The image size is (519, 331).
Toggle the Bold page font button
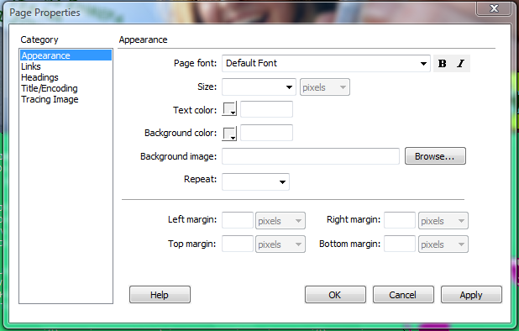tap(442, 63)
